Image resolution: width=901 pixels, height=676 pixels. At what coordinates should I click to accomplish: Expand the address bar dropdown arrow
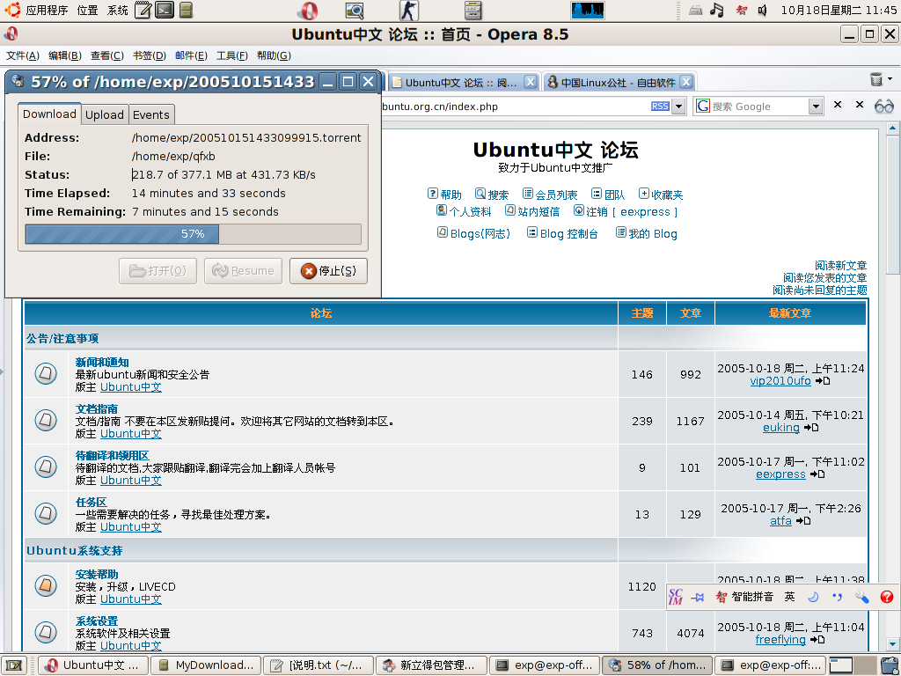click(x=678, y=107)
